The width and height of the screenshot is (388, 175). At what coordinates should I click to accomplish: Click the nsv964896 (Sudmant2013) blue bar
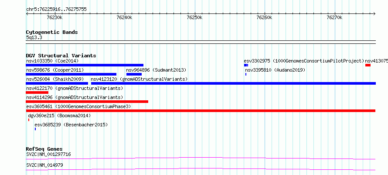134,74
